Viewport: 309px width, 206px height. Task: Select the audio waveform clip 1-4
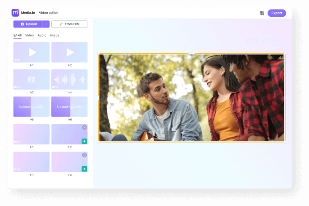point(70,80)
